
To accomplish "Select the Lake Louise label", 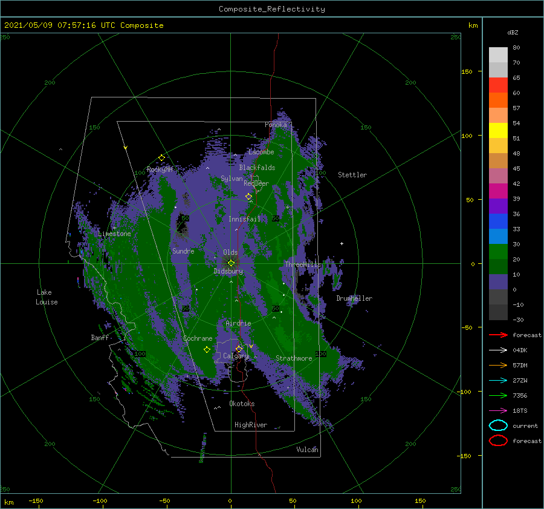I will point(47,297).
